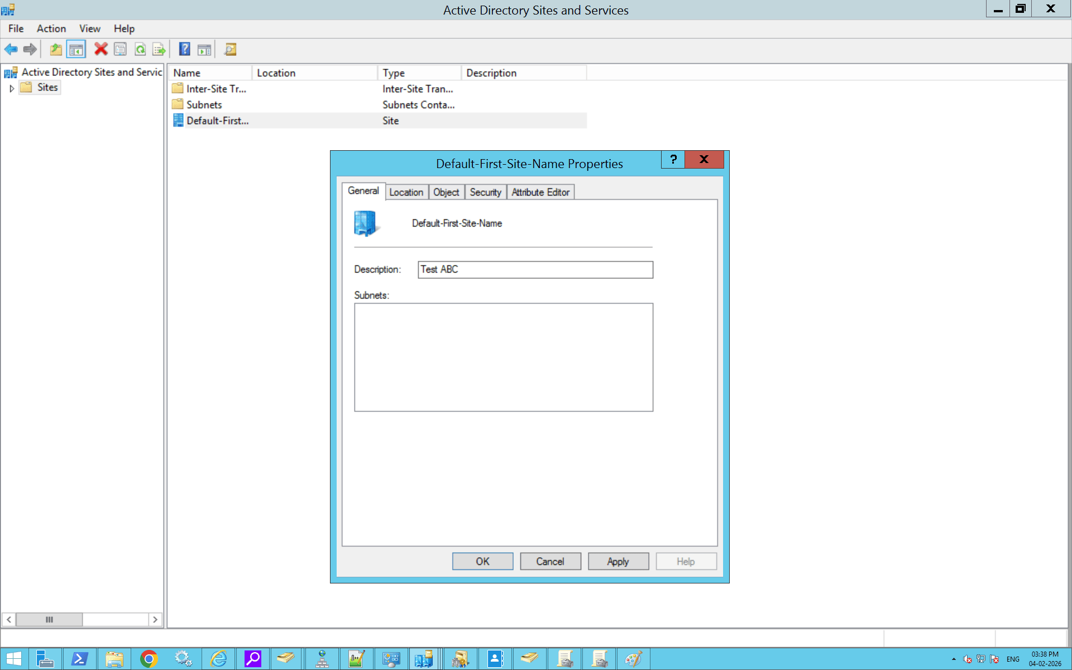Toggle the console tree visibility
This screenshot has height=670, width=1072.
coord(76,49)
